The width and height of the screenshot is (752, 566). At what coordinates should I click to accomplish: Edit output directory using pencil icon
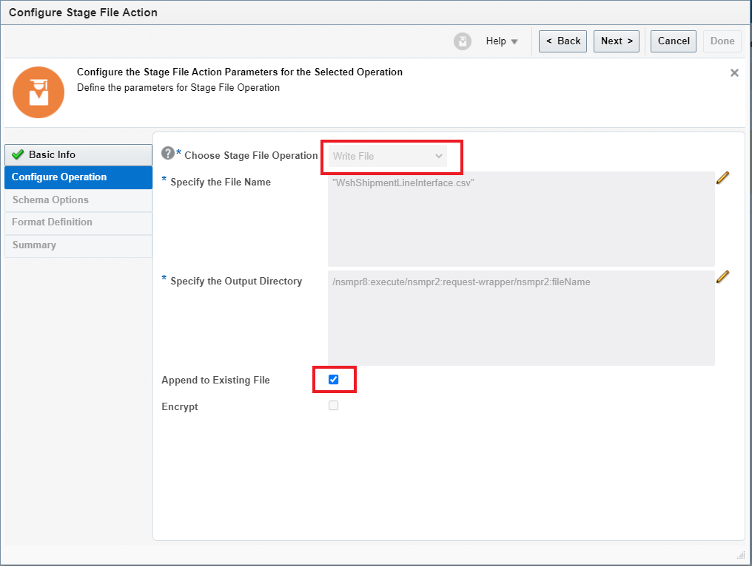pyautogui.click(x=723, y=277)
